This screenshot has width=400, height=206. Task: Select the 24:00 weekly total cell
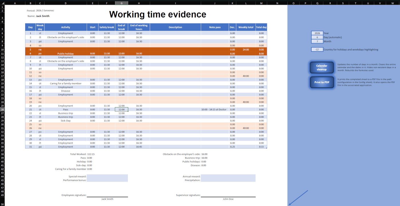coord(246,49)
